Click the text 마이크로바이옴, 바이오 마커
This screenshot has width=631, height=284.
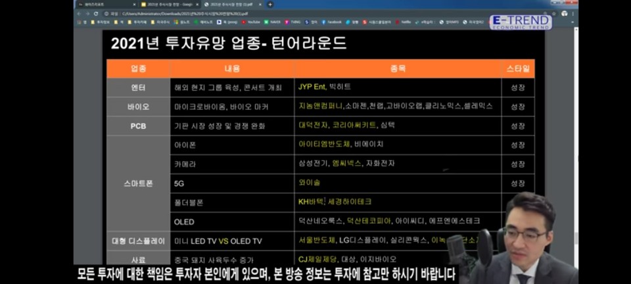pyautogui.click(x=222, y=107)
